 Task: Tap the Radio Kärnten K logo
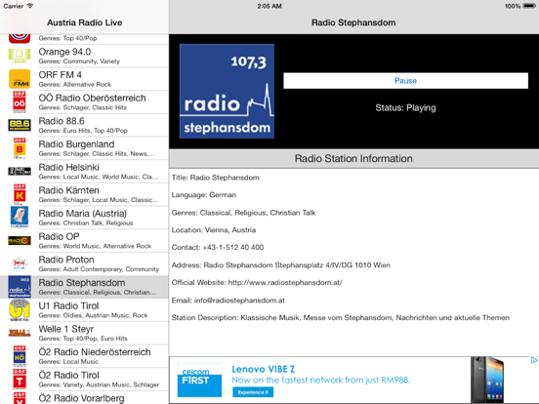(20, 194)
